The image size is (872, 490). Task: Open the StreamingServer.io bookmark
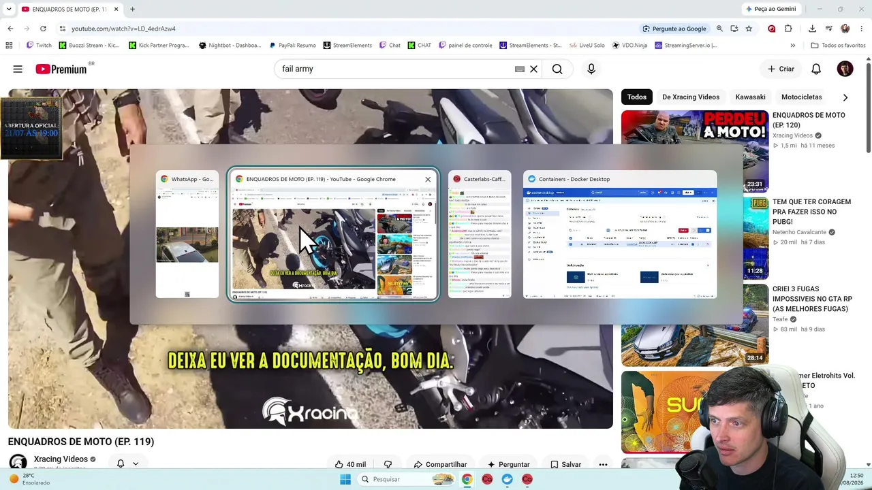(x=685, y=46)
